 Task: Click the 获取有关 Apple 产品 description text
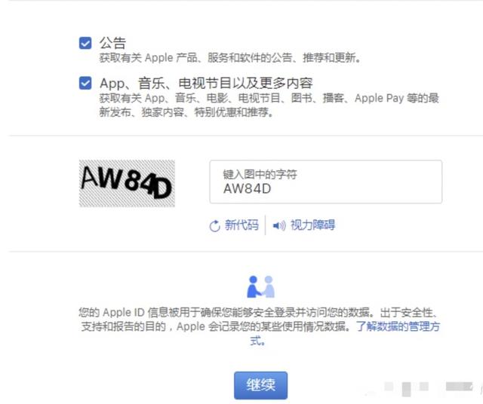tap(229, 57)
